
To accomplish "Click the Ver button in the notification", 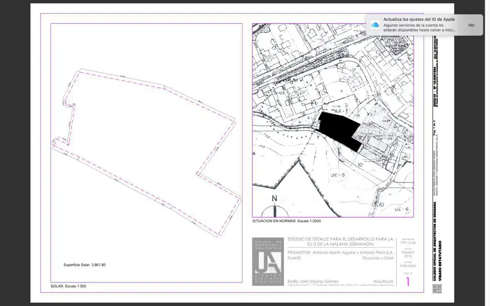I will click(x=471, y=25).
